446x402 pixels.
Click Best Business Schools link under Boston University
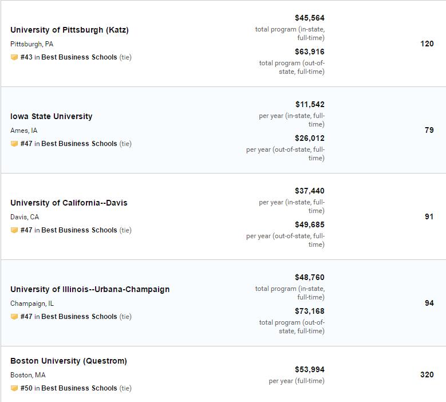79,388
